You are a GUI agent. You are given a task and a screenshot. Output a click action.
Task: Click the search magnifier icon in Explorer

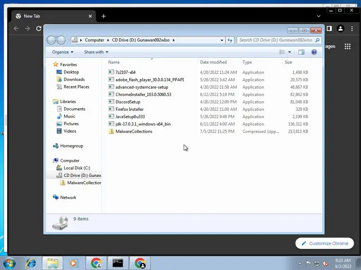tap(318, 40)
